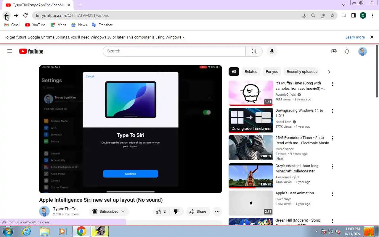Open options for Crzy's coaster video

coord(333,166)
